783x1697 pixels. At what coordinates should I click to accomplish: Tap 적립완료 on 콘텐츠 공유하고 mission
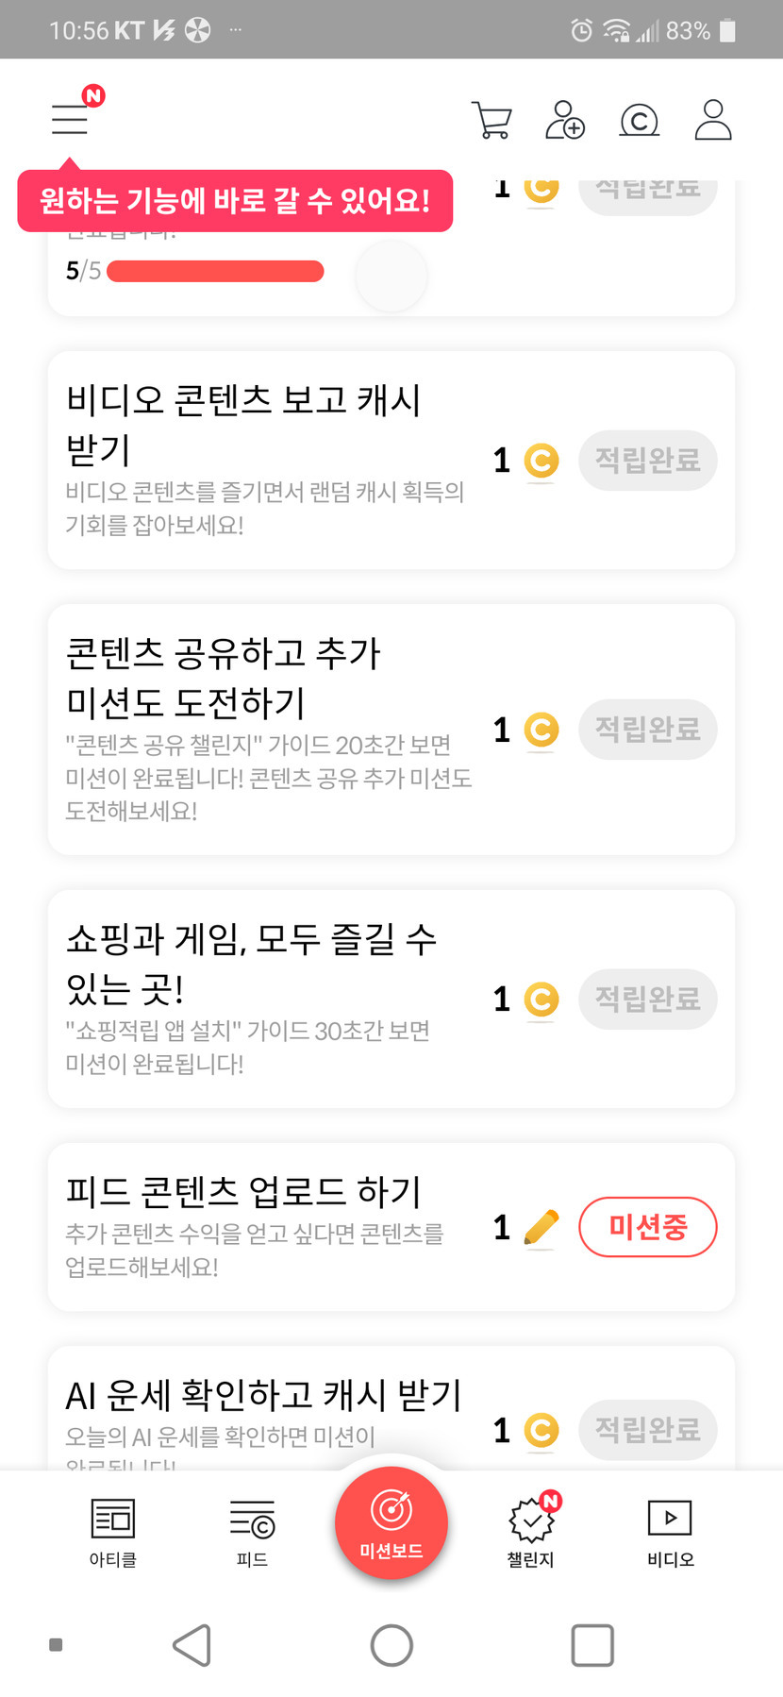click(647, 730)
